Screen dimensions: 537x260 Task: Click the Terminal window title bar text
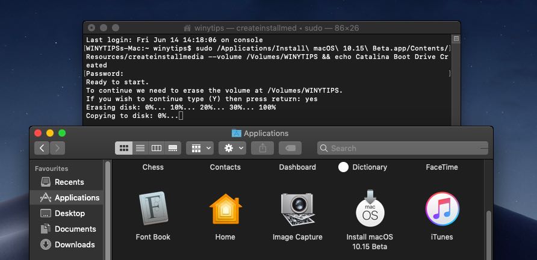click(x=277, y=28)
